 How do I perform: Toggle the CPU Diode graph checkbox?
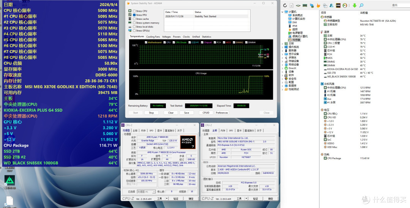coord(173,43)
